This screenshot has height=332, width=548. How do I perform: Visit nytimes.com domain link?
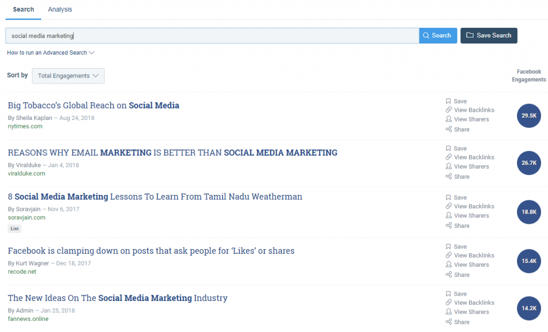(25, 126)
